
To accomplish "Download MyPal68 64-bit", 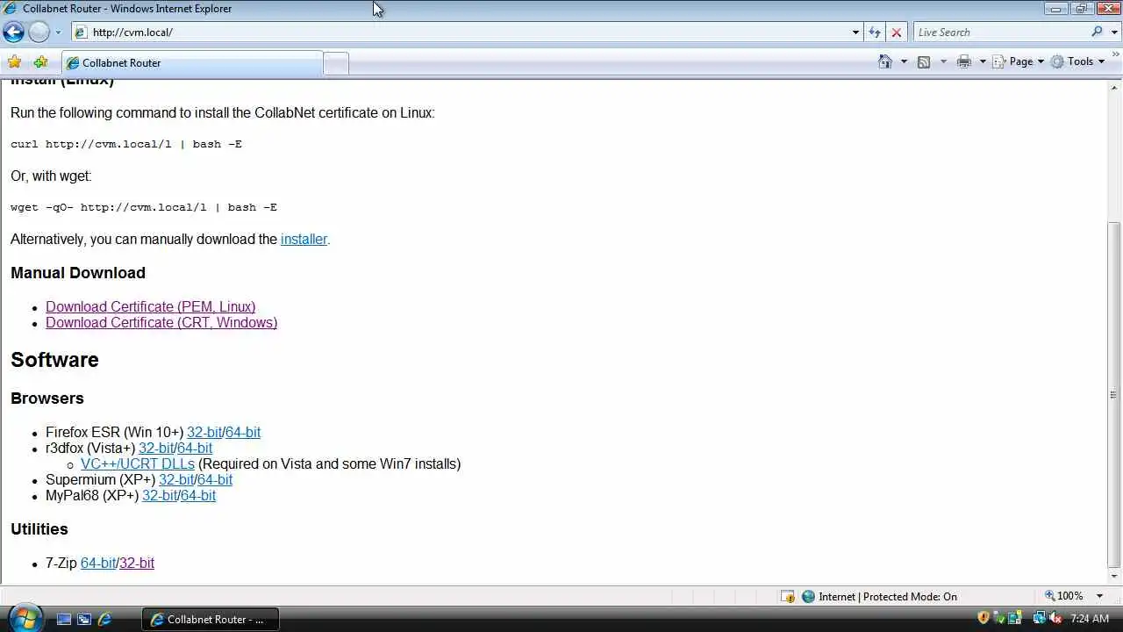I will (x=198, y=495).
